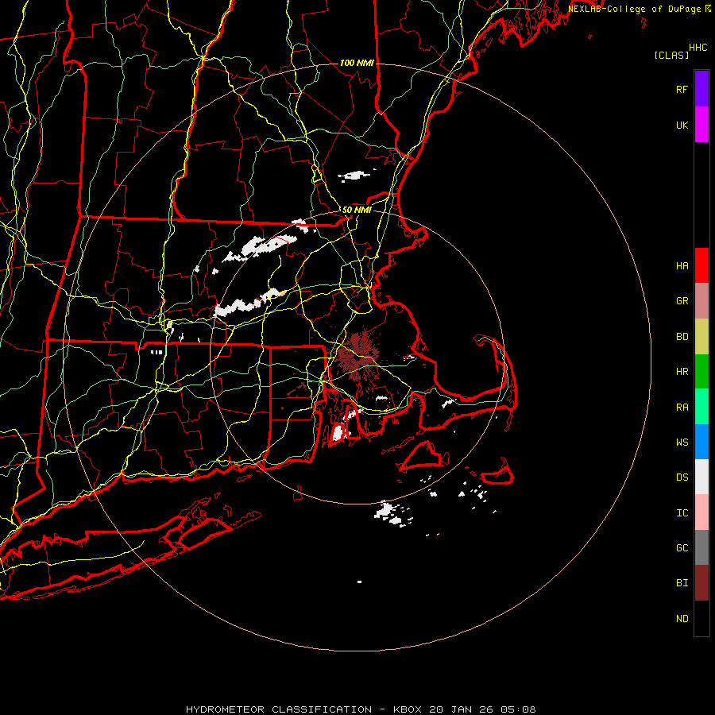The width and height of the screenshot is (715, 715).
Task: Click the BI dark red legend swatch
Action: tap(701, 583)
